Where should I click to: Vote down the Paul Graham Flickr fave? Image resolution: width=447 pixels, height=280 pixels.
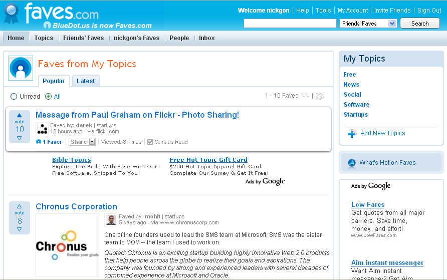(19, 138)
